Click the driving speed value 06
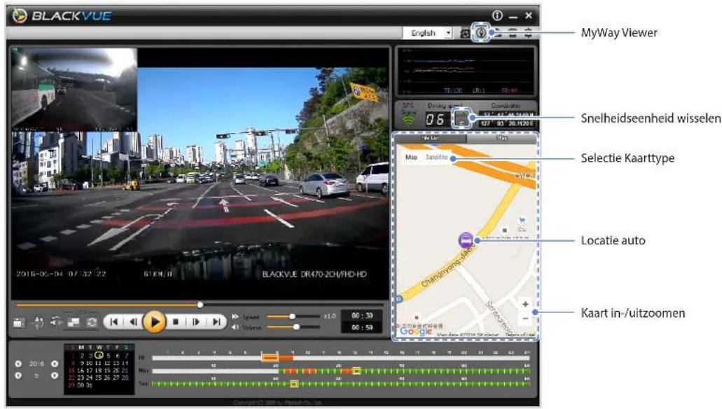The width and height of the screenshot is (722, 409). (x=436, y=120)
